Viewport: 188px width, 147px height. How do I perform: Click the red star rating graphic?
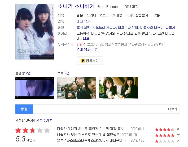click(33, 130)
